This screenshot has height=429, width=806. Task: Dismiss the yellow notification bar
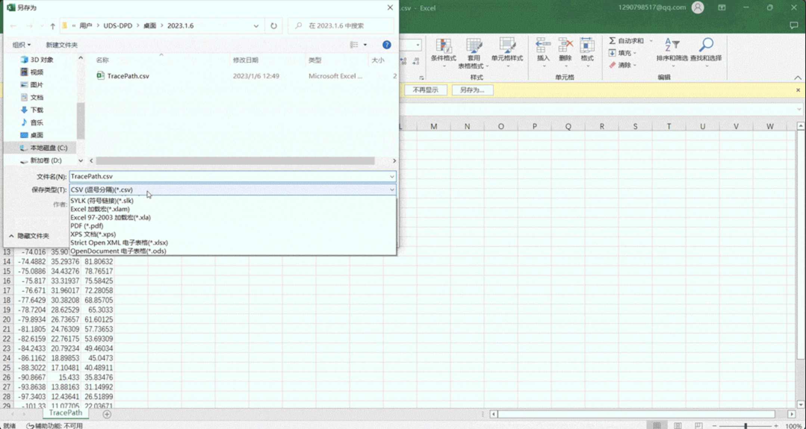coord(798,90)
